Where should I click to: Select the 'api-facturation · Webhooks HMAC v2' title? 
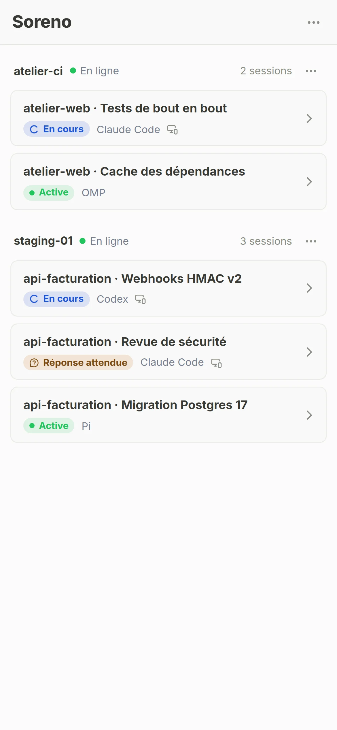[132, 279]
